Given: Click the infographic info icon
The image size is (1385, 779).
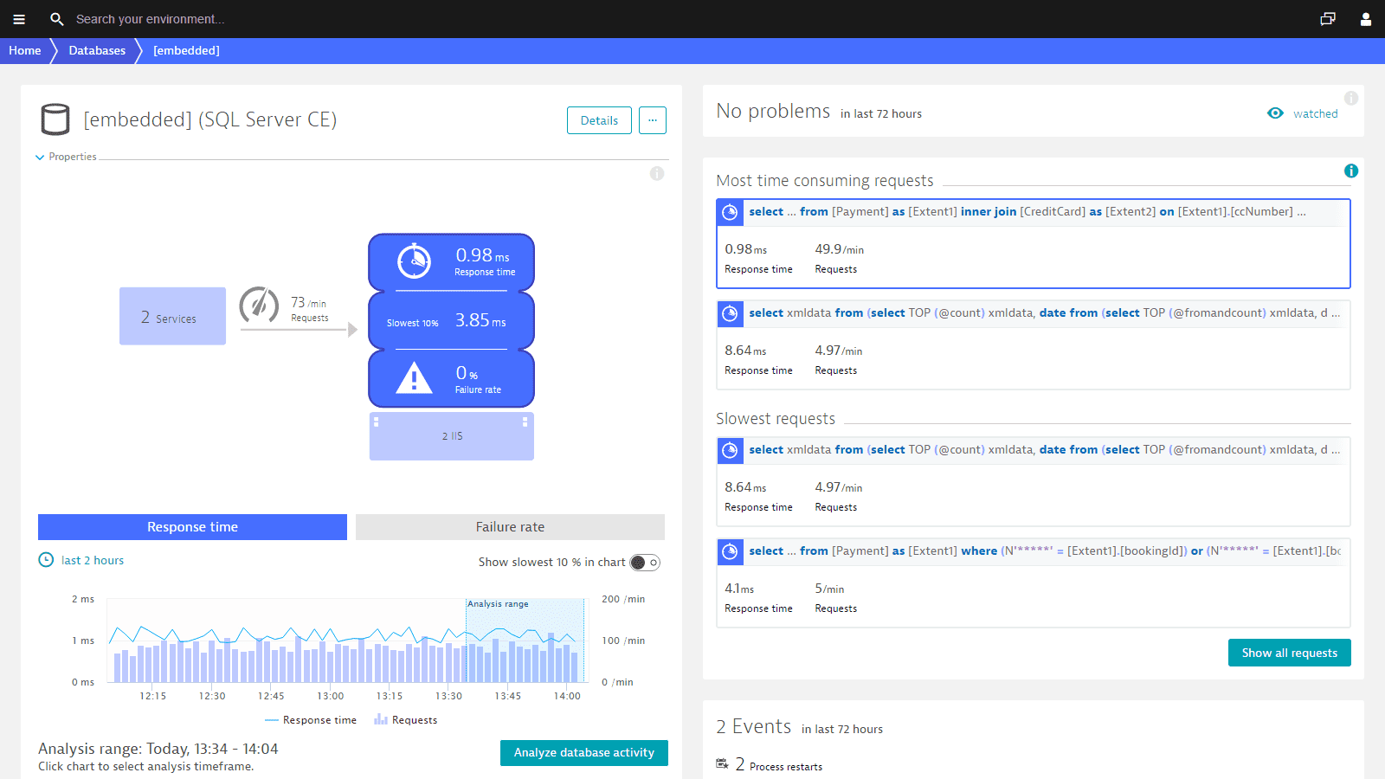Looking at the screenshot, I should 657,173.
